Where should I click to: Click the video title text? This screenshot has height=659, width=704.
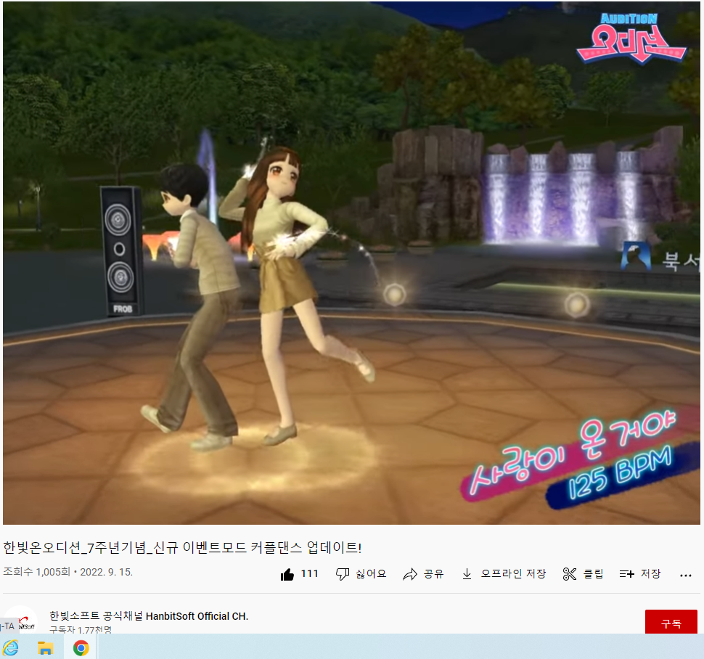(x=182, y=547)
